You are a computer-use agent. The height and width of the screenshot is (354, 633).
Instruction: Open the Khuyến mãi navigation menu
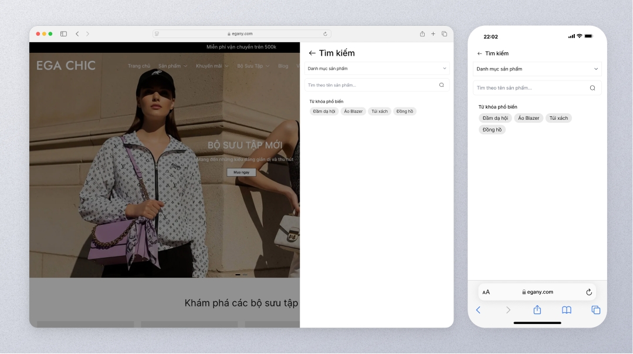(x=212, y=66)
